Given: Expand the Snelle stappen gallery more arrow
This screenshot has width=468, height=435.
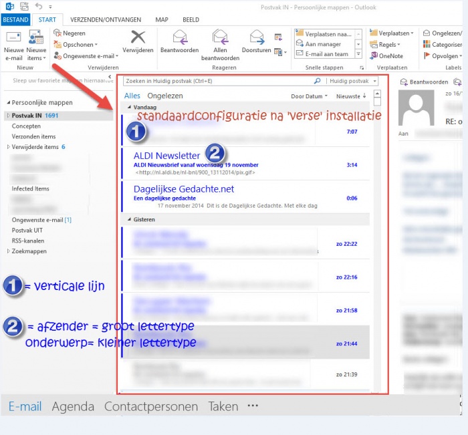Looking at the screenshot, I should [358, 54].
